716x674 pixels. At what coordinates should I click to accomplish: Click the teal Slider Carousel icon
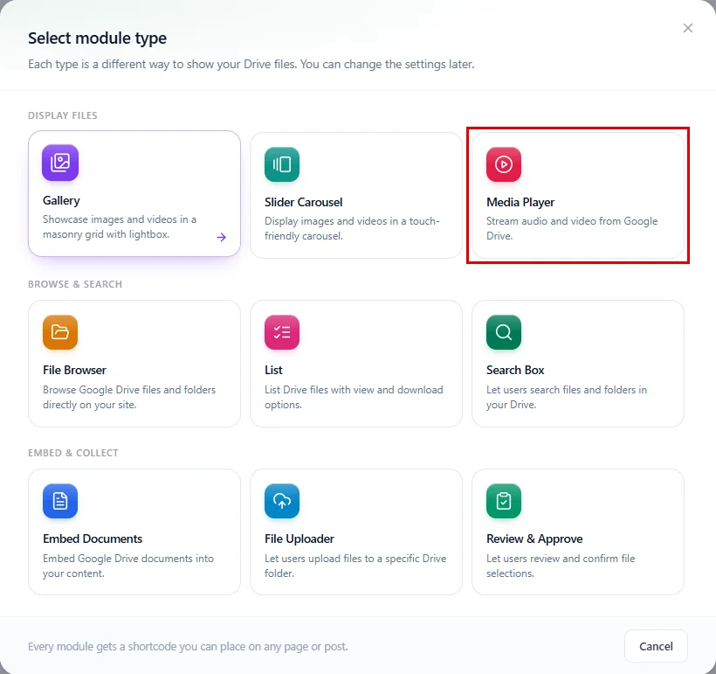point(282,164)
